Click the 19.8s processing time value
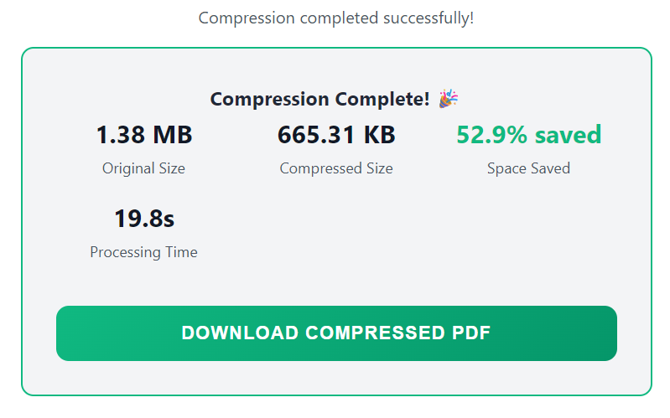670x418 pixels. 144,219
